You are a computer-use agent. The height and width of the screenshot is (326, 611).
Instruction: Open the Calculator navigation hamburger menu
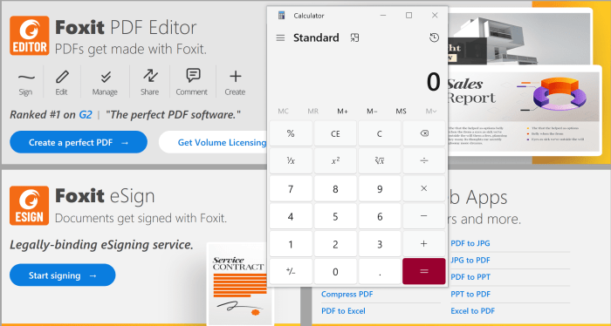280,37
